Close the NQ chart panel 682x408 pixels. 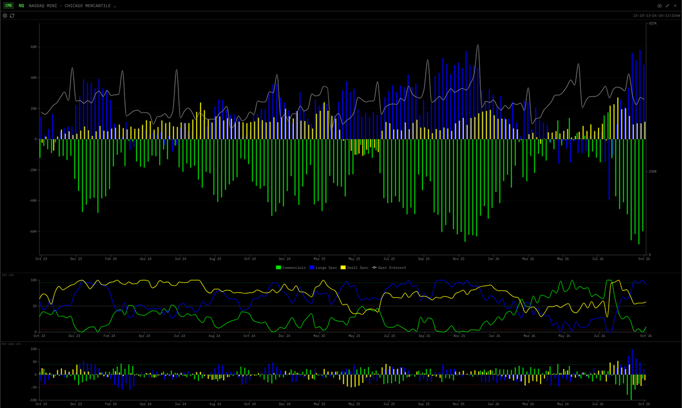coord(675,6)
